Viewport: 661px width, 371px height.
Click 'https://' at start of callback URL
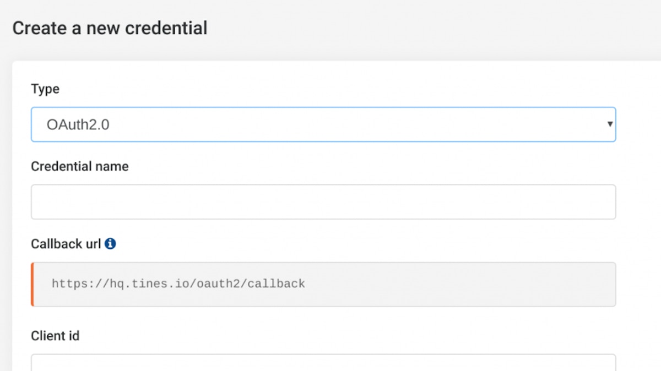[x=72, y=284]
